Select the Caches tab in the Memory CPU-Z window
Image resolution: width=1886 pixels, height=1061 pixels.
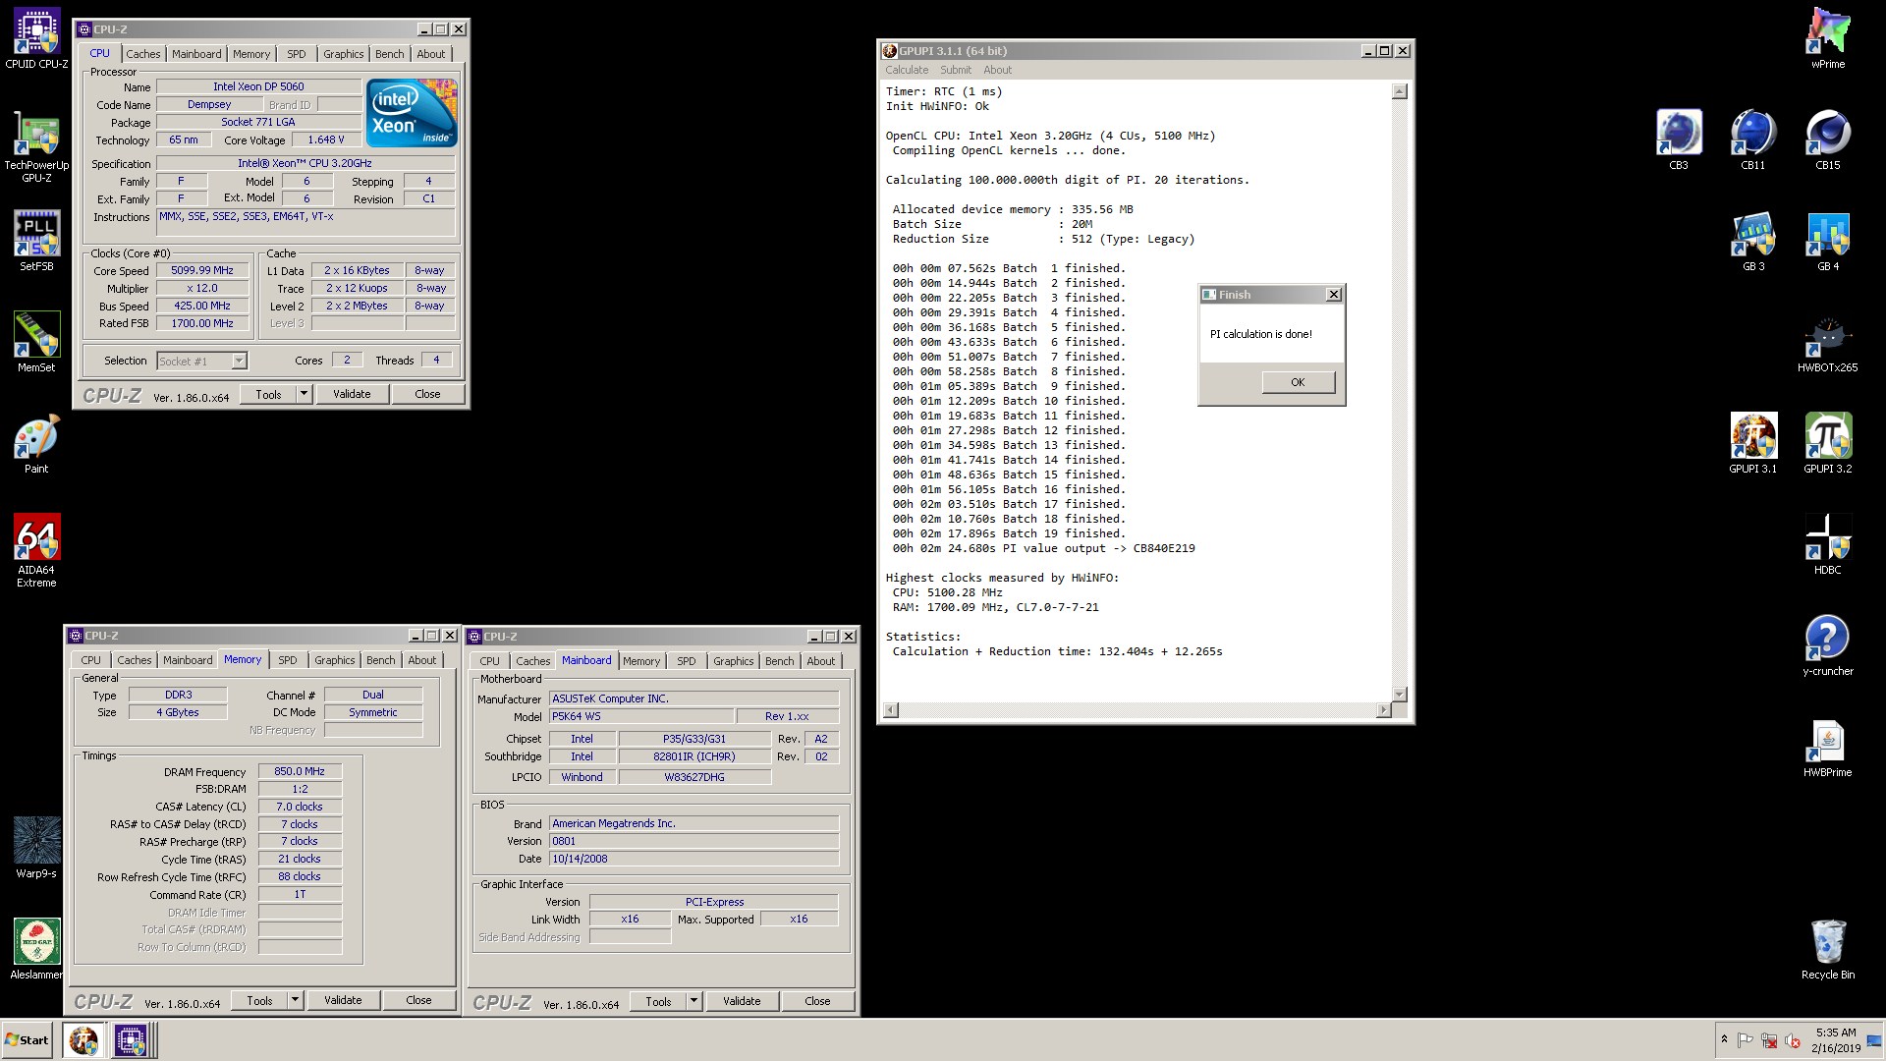coord(134,660)
